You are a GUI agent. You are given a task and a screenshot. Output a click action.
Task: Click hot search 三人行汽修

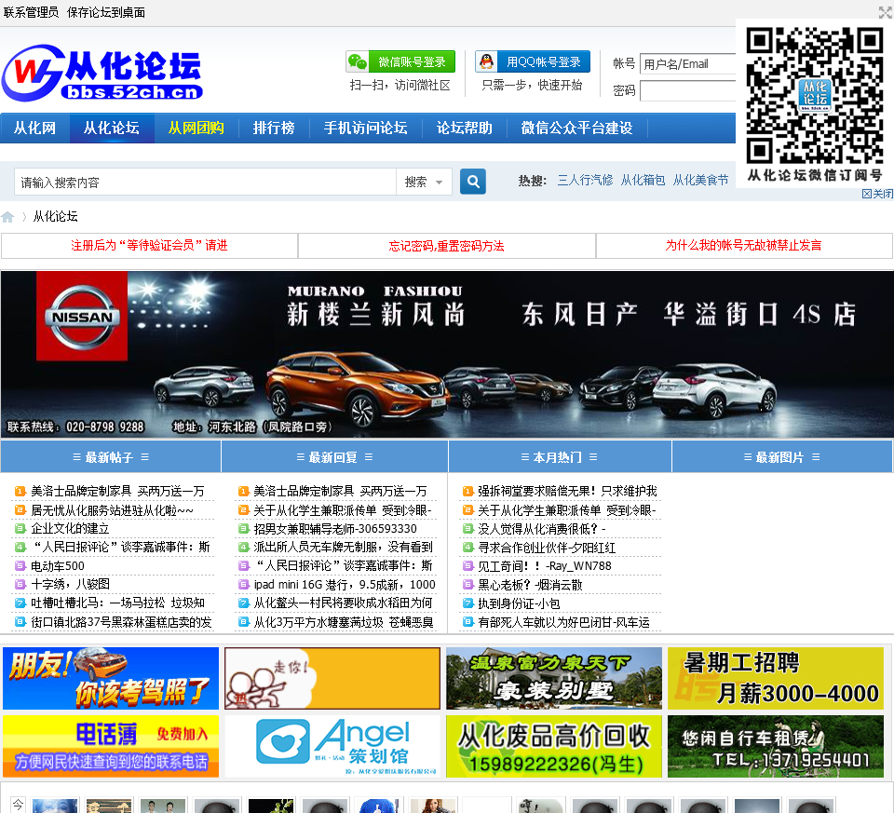click(585, 180)
